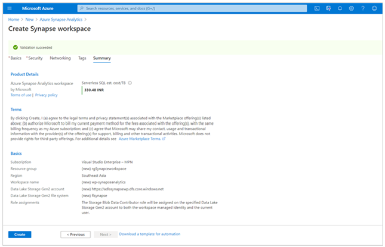This screenshot has height=247, width=385.
Task: Click Download a template for automation
Action: click(x=150, y=234)
